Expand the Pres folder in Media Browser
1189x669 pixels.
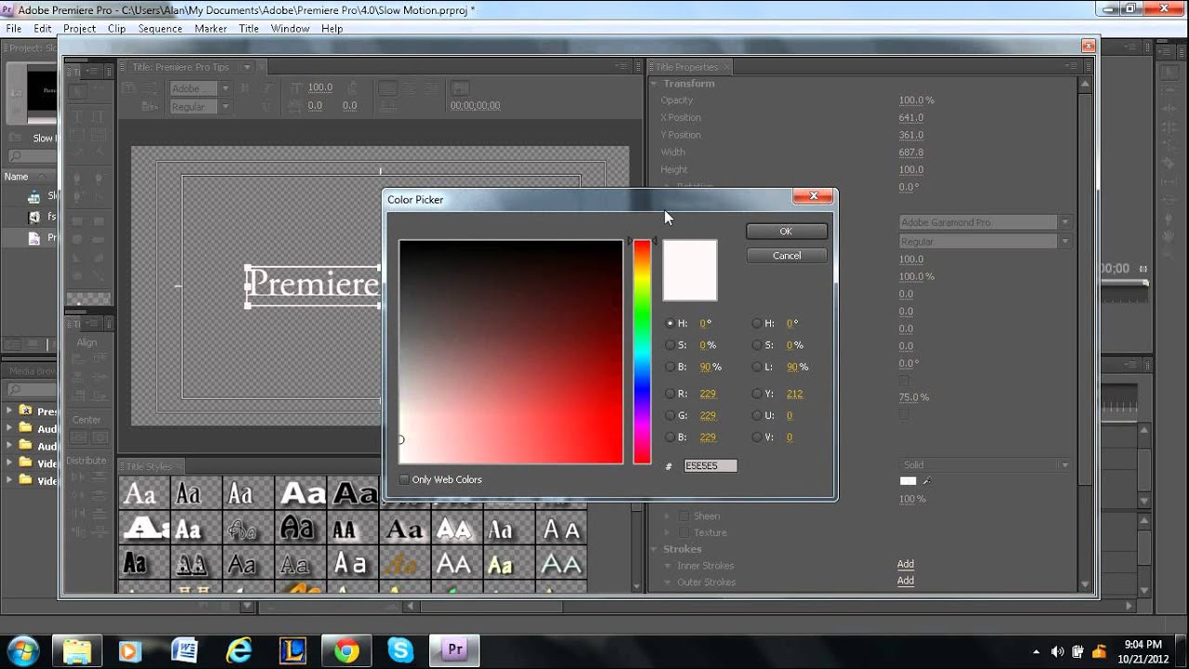[10, 411]
